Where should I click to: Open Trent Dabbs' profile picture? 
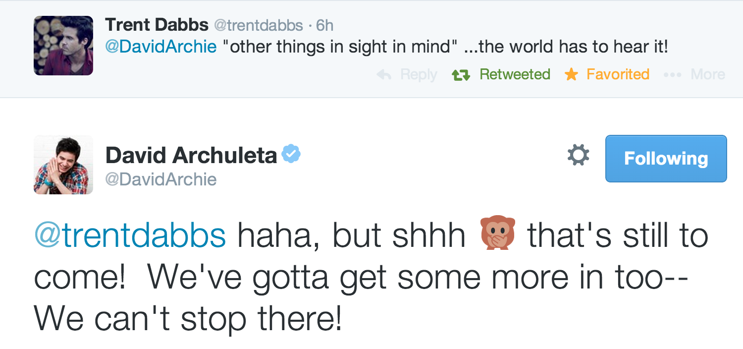pyautogui.click(x=63, y=46)
